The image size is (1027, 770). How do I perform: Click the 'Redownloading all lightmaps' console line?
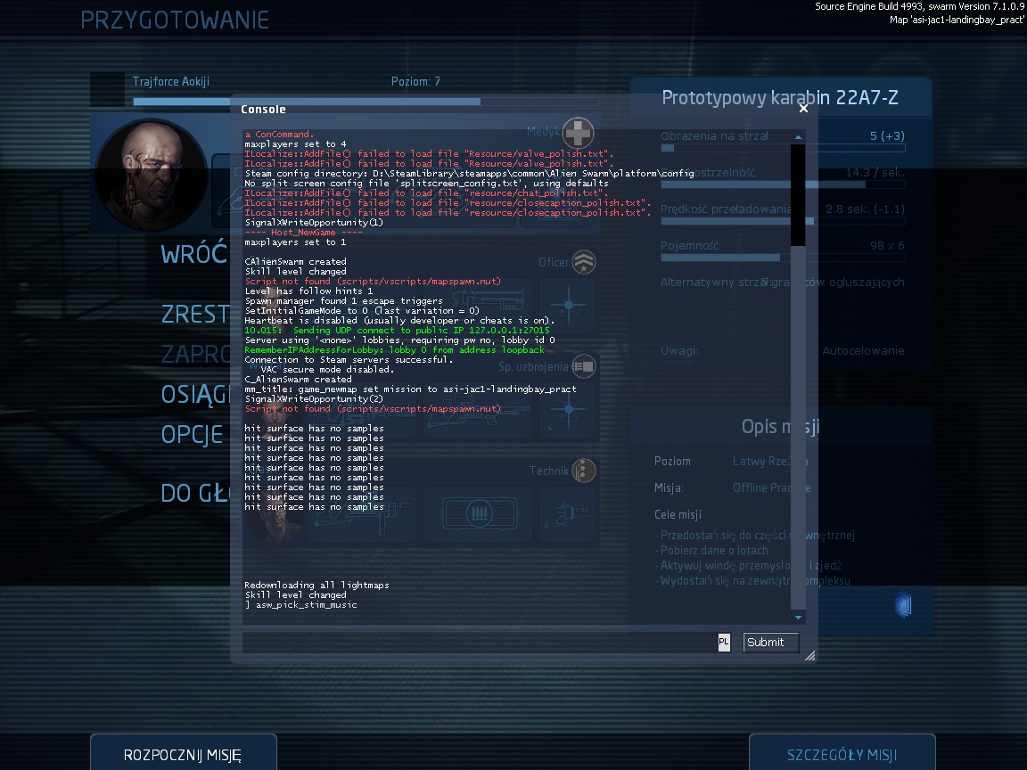click(x=316, y=586)
